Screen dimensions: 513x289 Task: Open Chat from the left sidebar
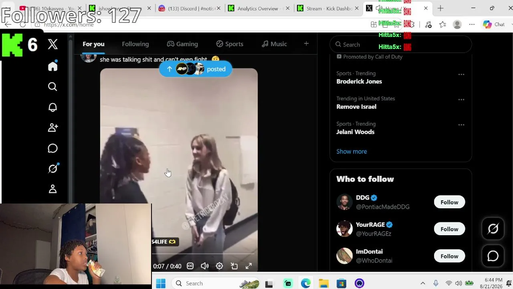(53, 149)
